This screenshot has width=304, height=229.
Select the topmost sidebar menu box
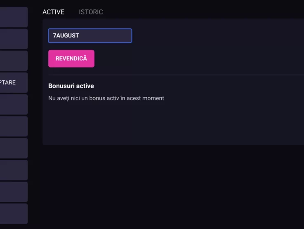point(14,17)
